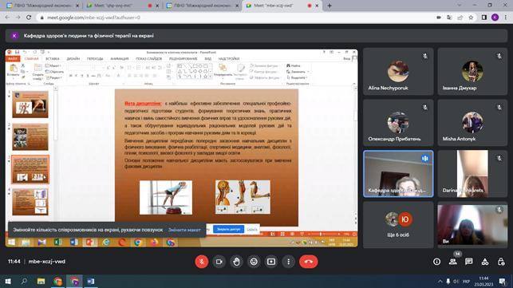Open meeting details info icon
This screenshot has width=513, height=288.
[x=436, y=262]
